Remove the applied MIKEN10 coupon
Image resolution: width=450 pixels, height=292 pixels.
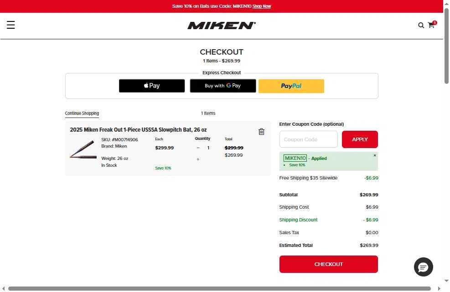[x=374, y=155]
